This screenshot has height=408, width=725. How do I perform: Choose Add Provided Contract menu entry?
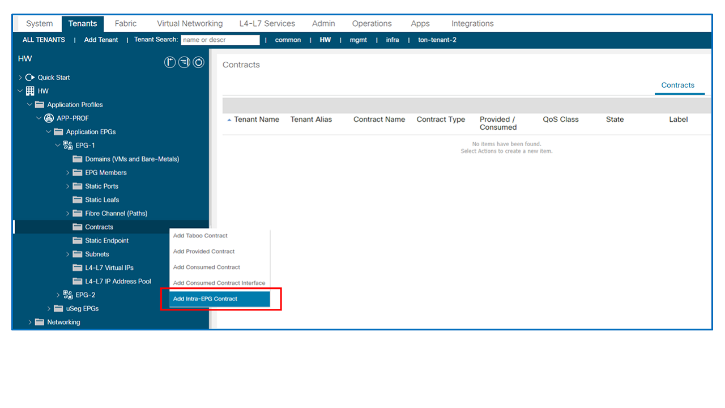click(x=220, y=252)
